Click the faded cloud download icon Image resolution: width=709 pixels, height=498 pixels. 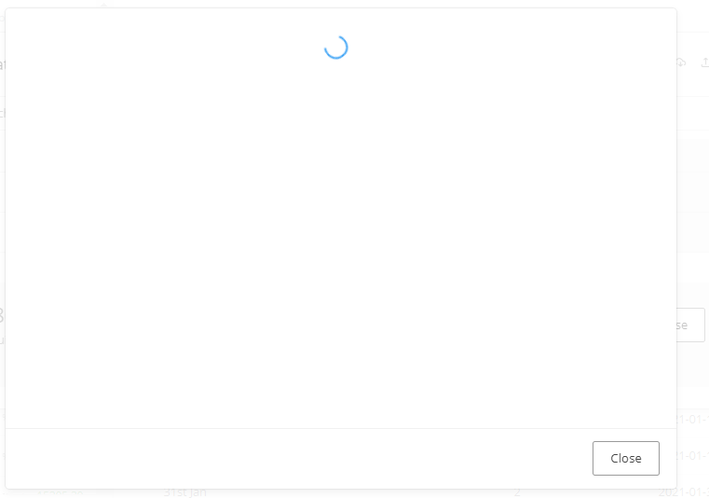coord(681,62)
